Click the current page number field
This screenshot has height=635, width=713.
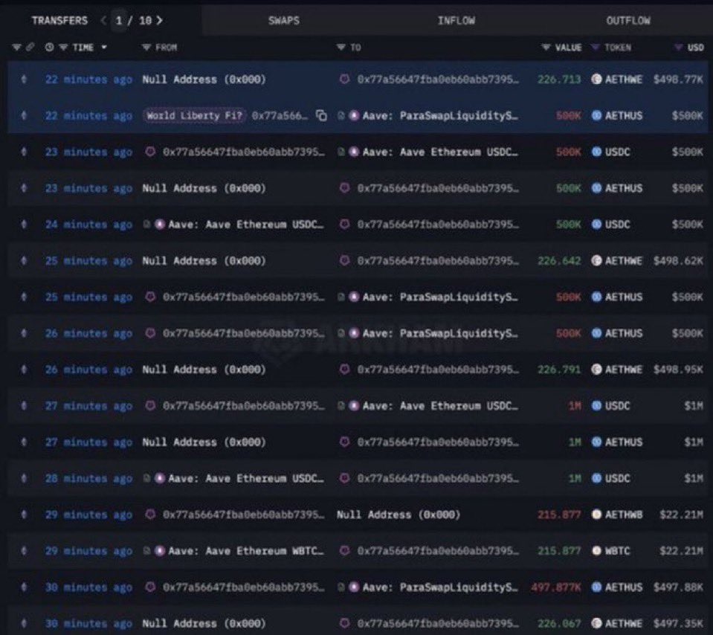119,21
